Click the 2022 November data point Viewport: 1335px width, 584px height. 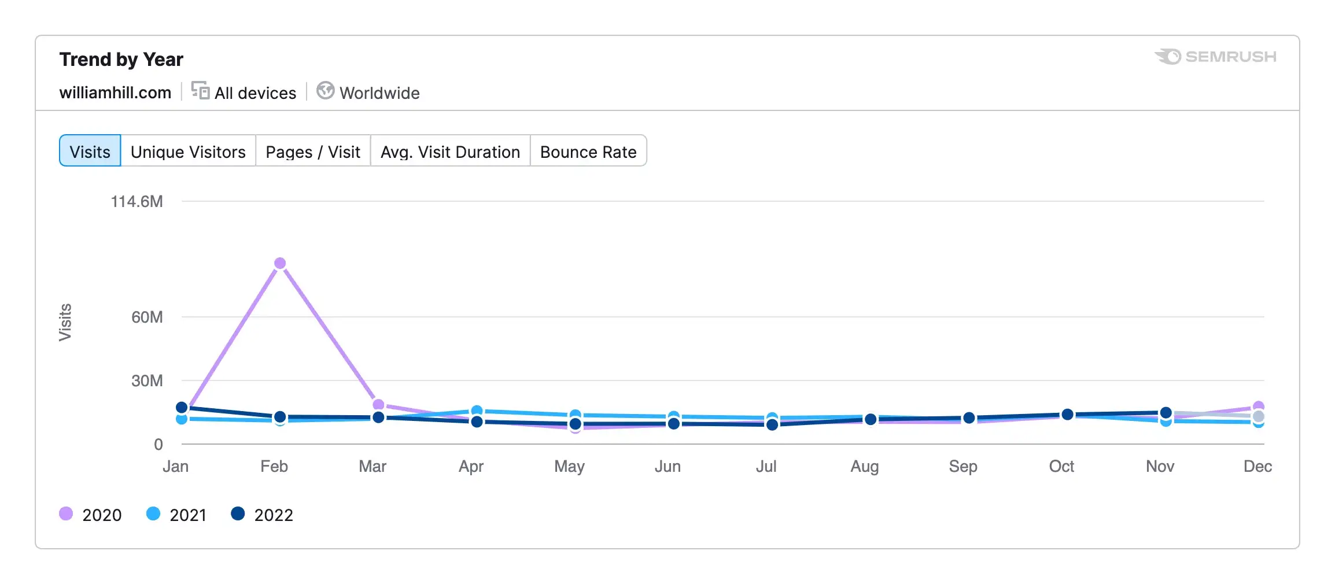point(1166,413)
